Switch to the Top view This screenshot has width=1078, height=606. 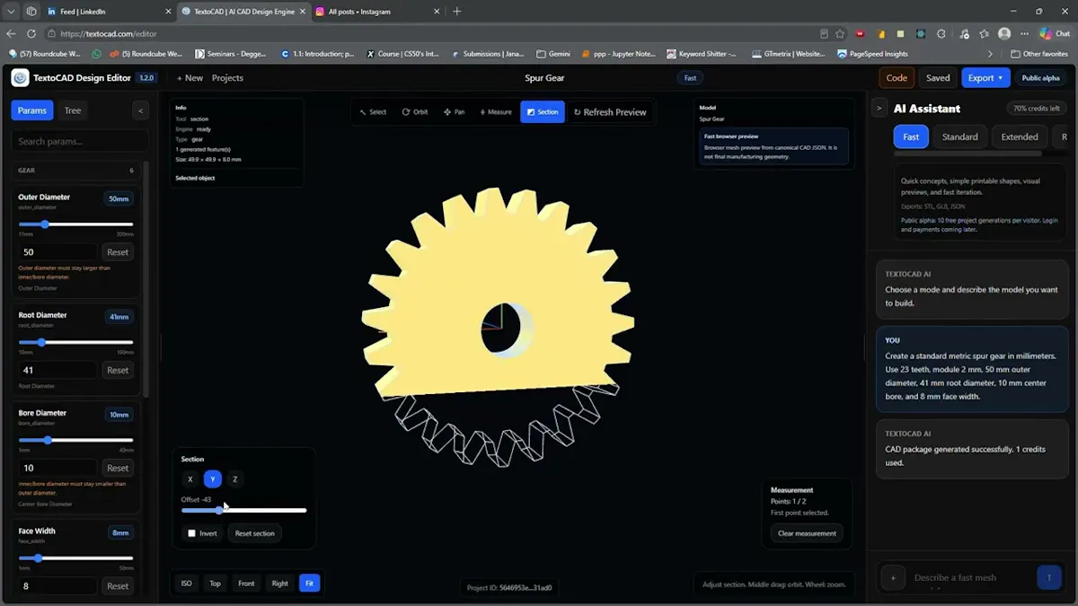point(215,584)
